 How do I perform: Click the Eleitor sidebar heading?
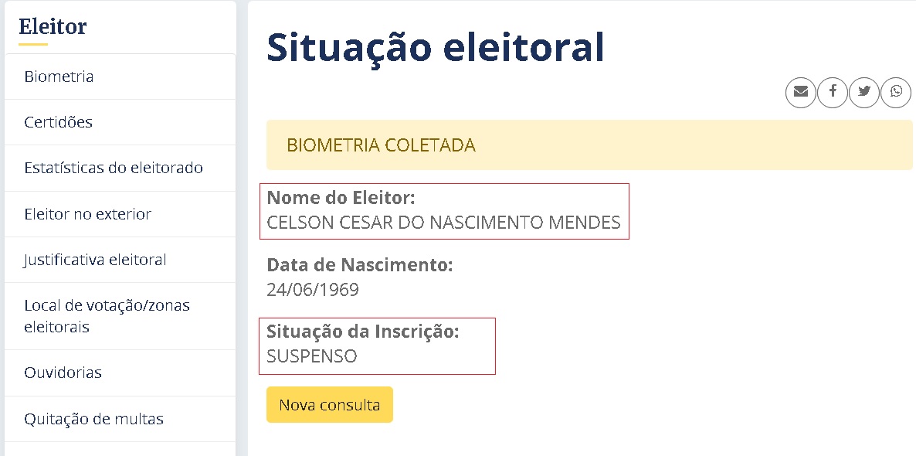[53, 26]
